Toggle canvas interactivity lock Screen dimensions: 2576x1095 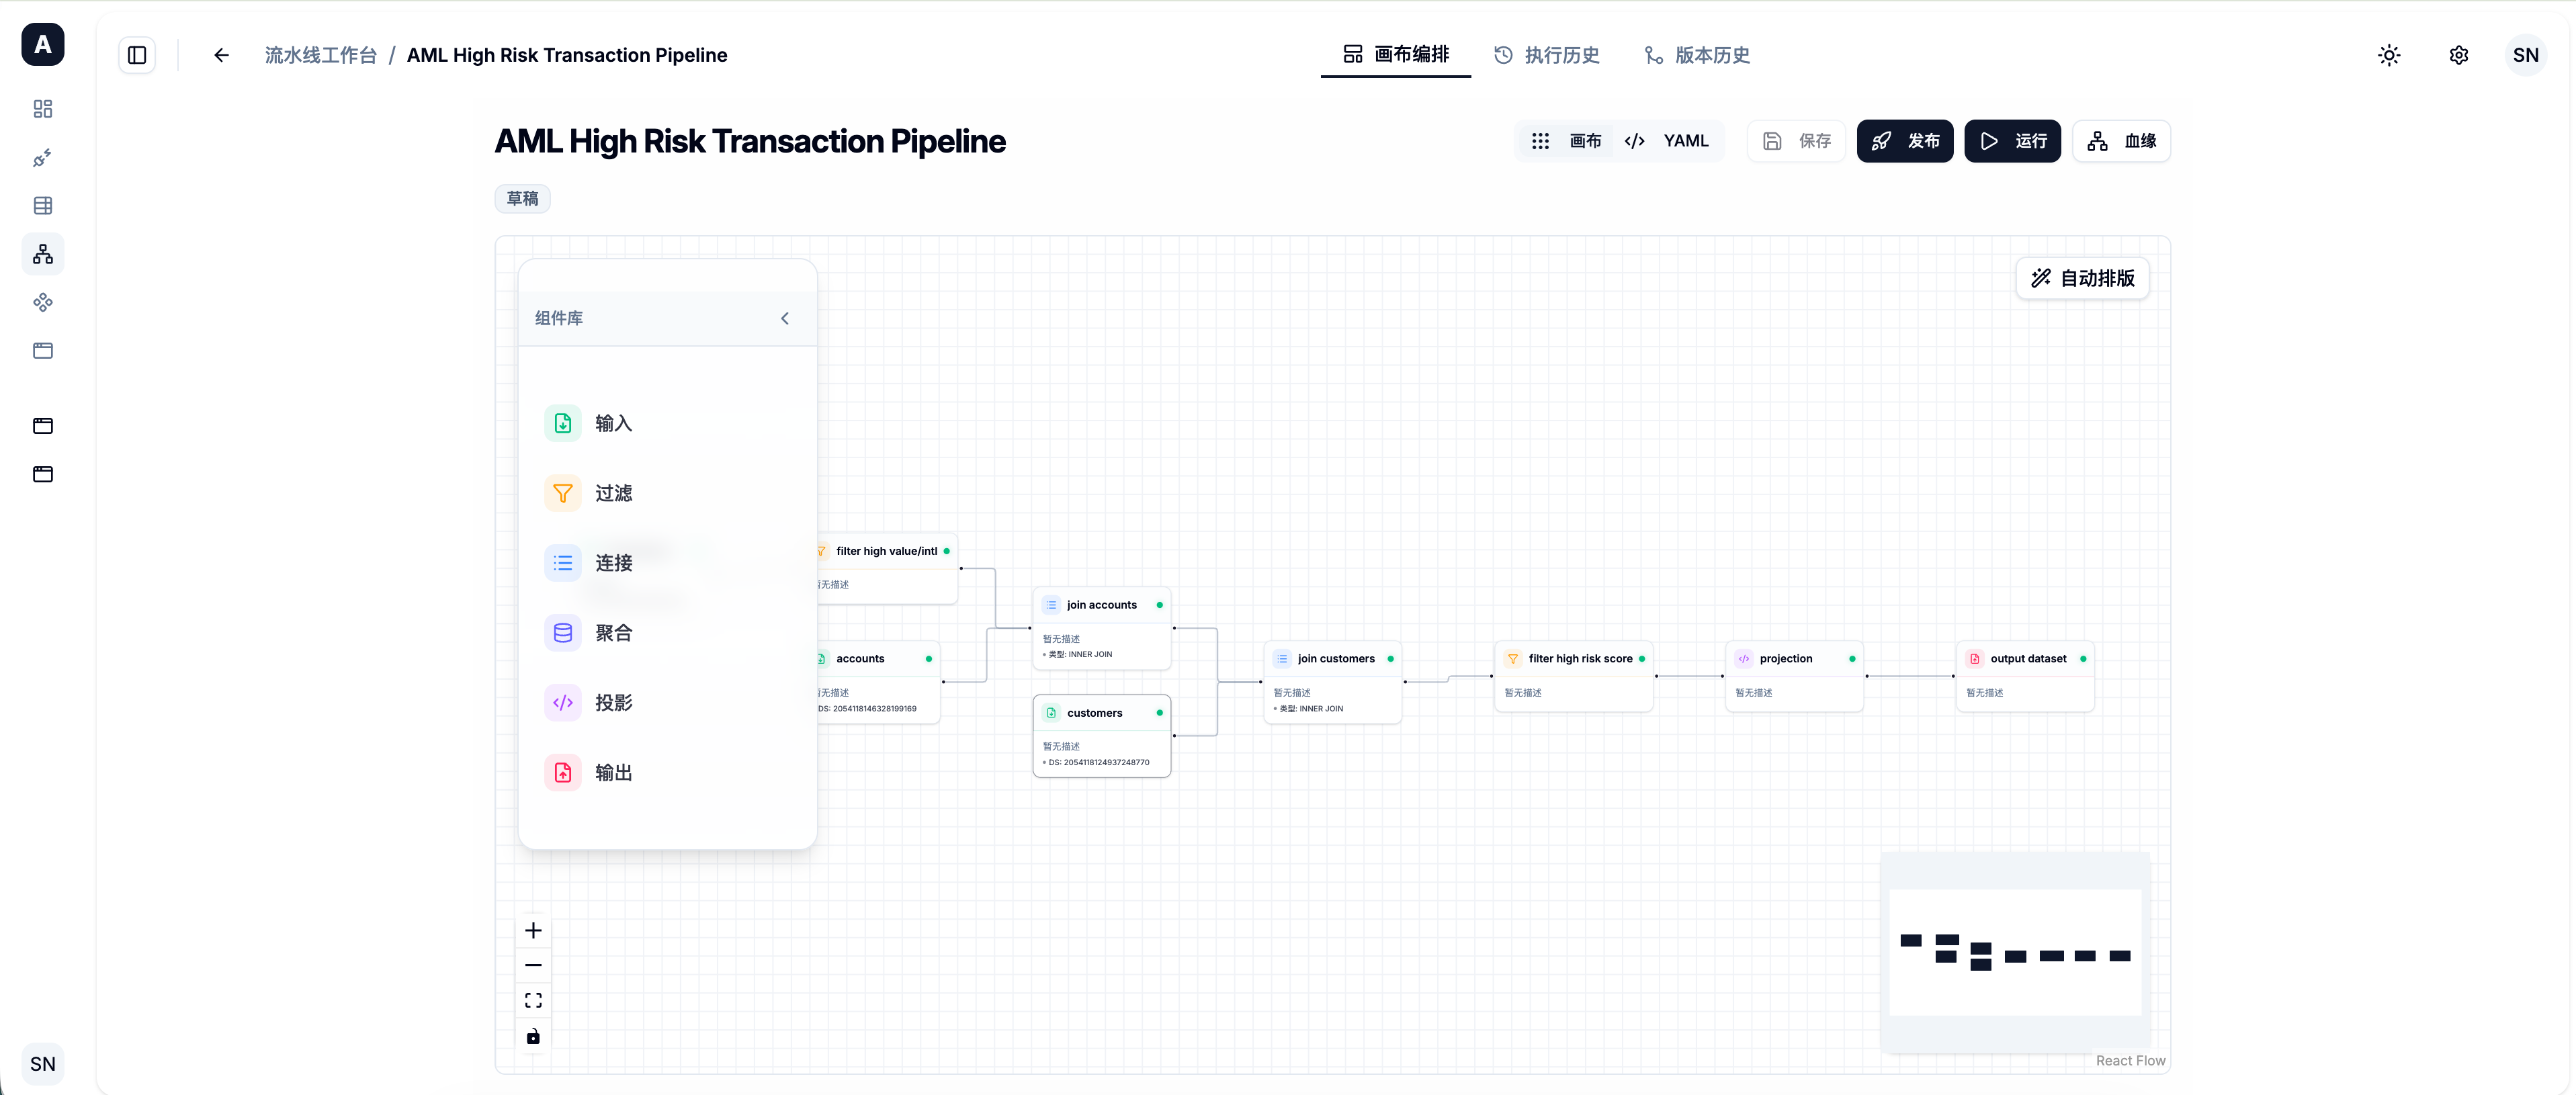533,1036
